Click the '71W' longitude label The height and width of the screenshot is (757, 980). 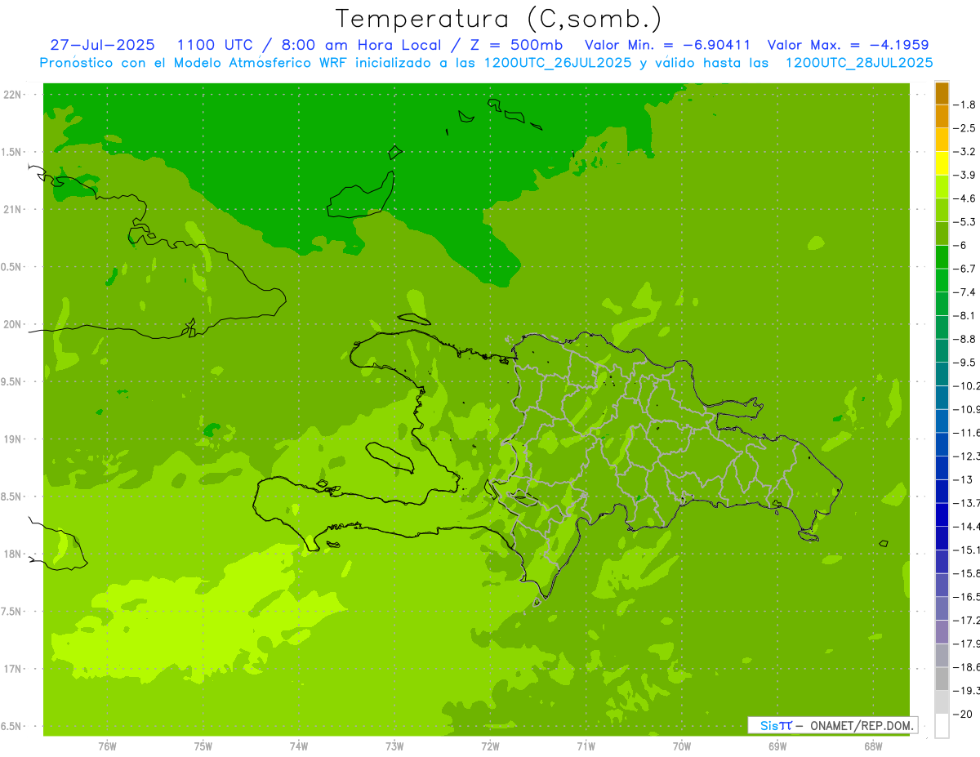[x=586, y=746]
